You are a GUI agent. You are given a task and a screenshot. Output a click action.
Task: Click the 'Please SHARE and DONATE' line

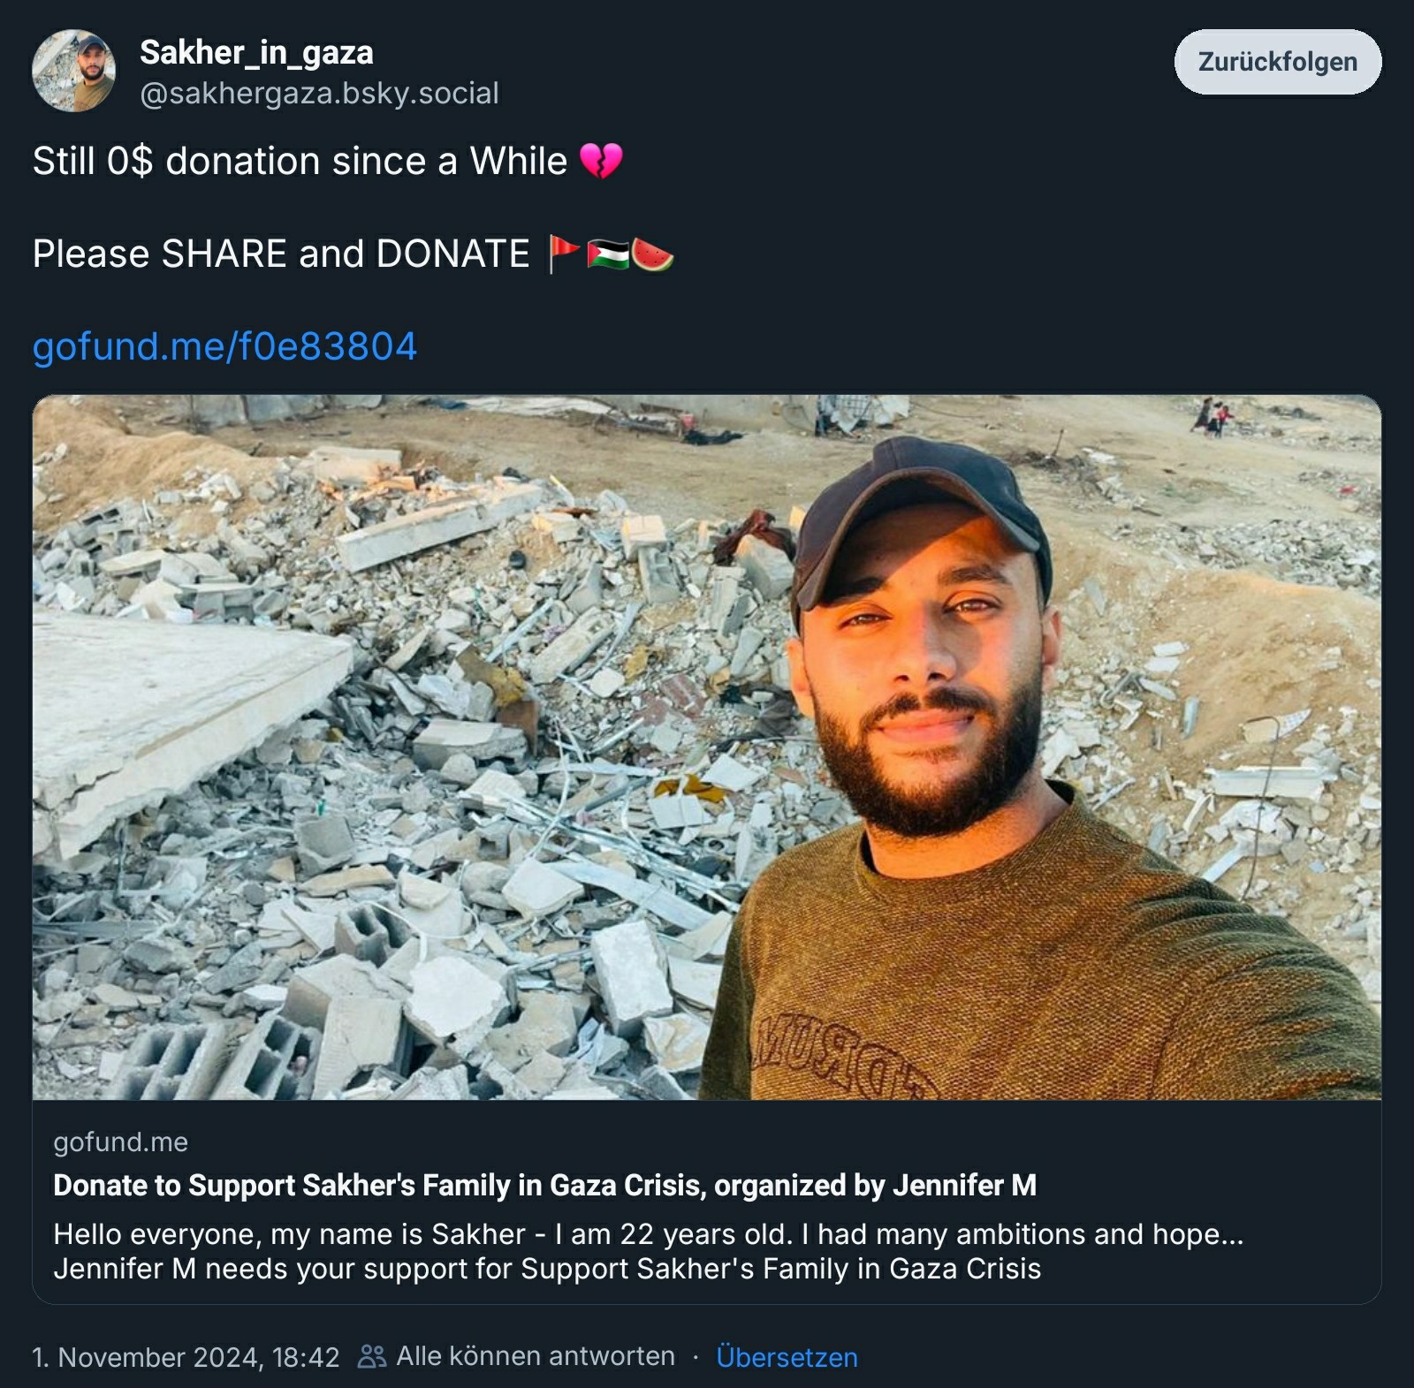[x=280, y=254]
